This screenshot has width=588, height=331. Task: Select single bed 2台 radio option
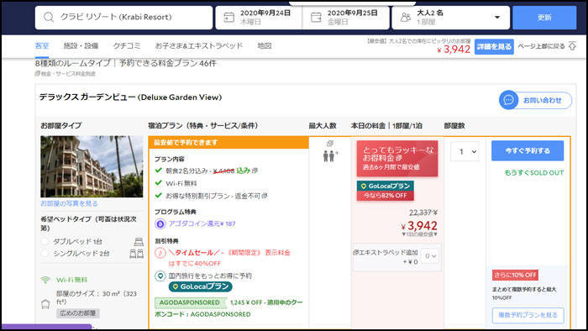(45, 254)
